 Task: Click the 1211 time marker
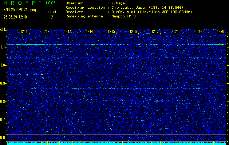24,31
